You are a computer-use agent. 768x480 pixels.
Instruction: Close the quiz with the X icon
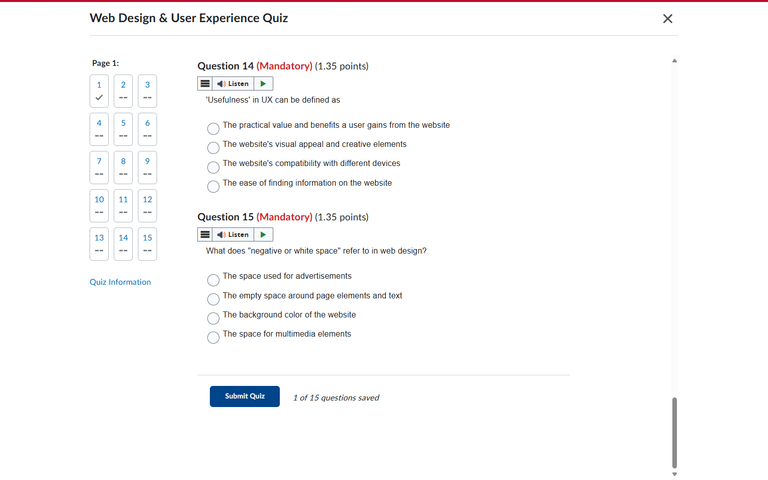tap(668, 19)
